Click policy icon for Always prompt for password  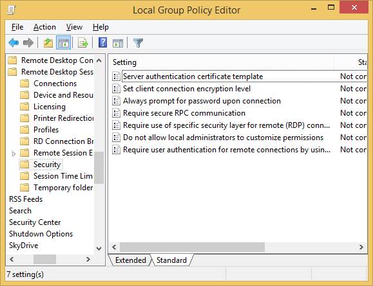point(116,101)
